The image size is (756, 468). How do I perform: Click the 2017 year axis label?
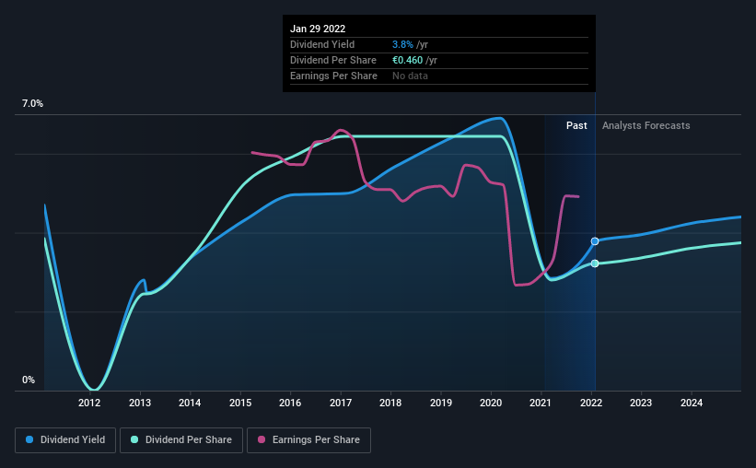pos(341,403)
